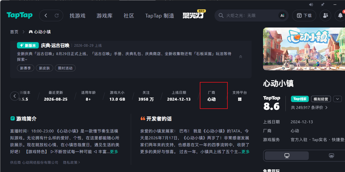Pin the window with pushpin icon
The image size is (345, 172).
coord(323,5)
